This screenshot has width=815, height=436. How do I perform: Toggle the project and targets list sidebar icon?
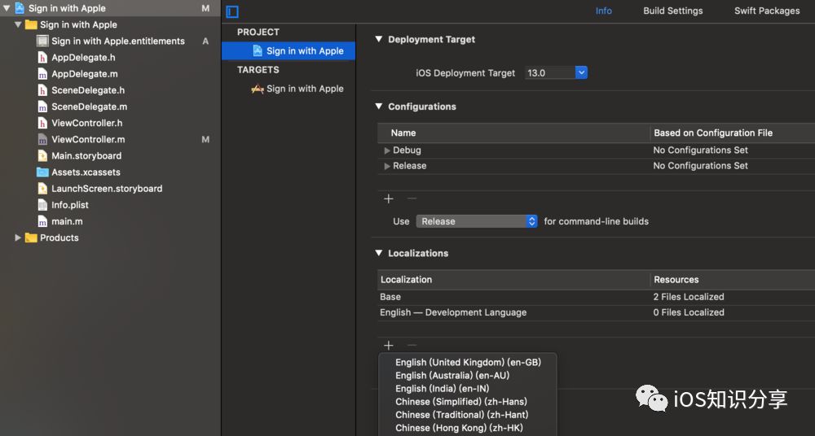pos(232,11)
